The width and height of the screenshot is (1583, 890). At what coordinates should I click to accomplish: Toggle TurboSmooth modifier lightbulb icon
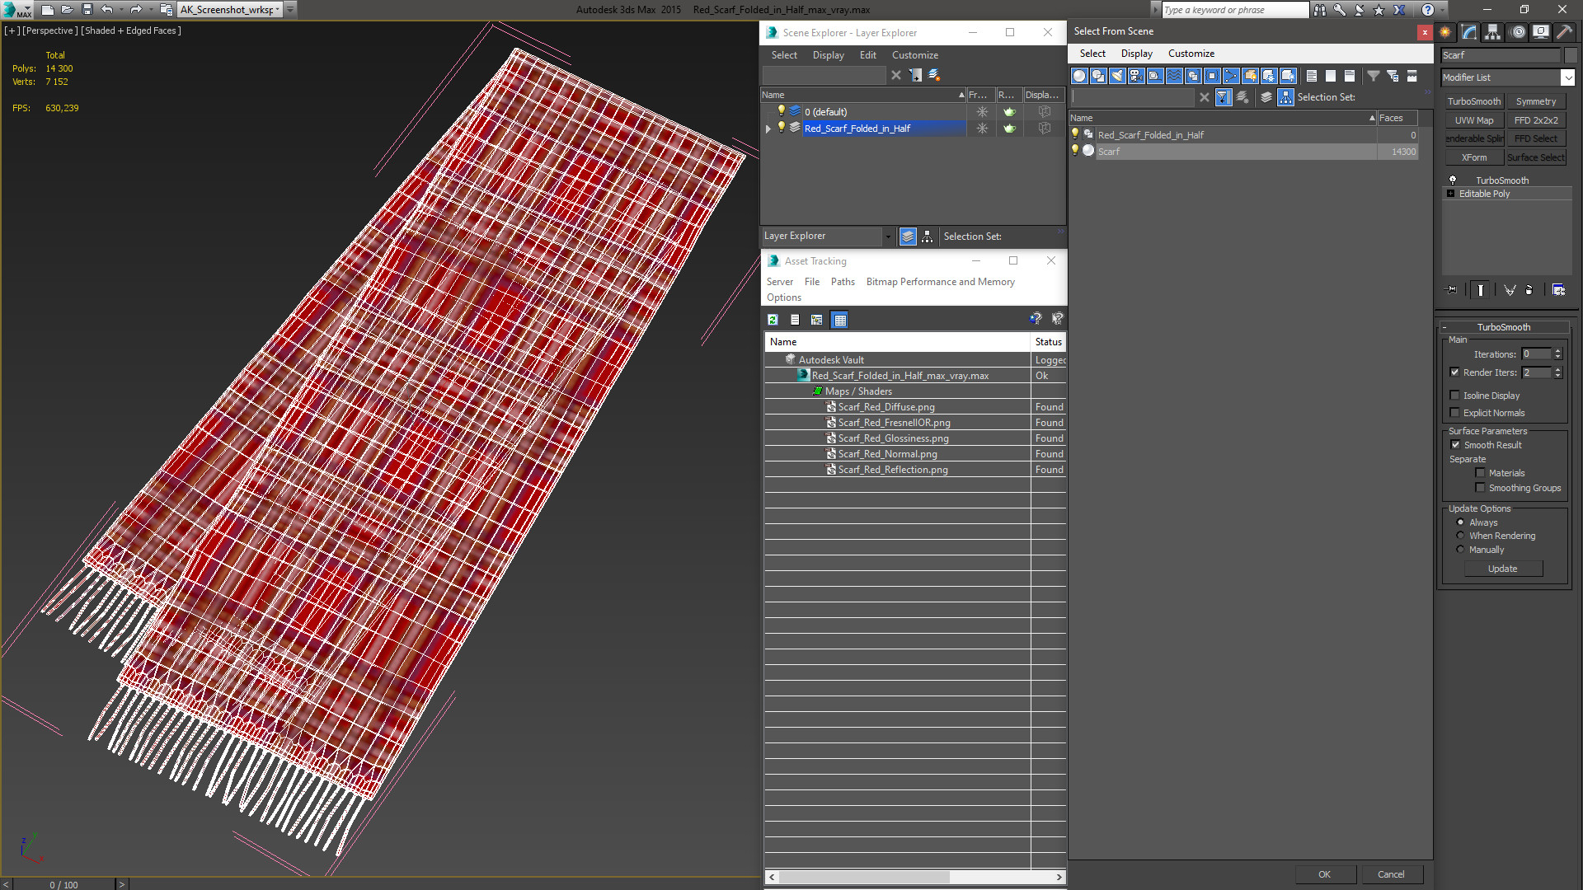point(1453,180)
